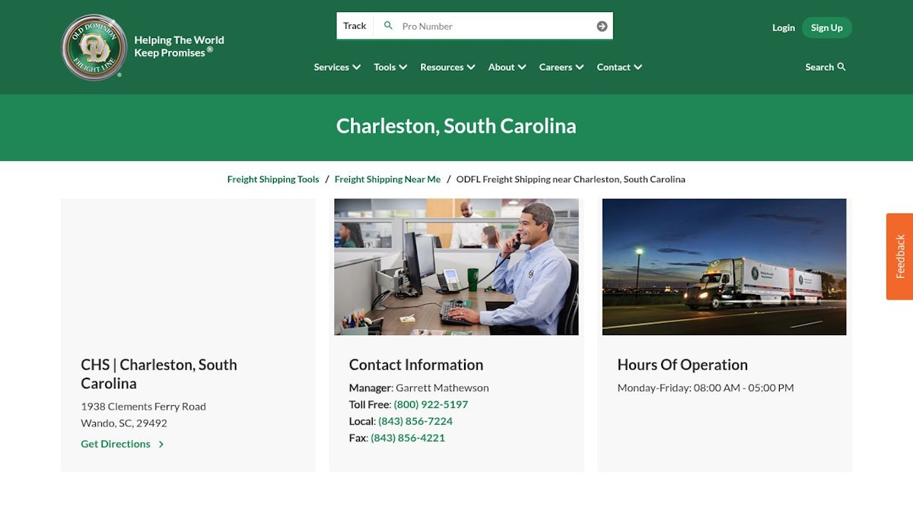Click the chevron beside Get Directions
The width and height of the screenshot is (913, 513).
click(161, 445)
